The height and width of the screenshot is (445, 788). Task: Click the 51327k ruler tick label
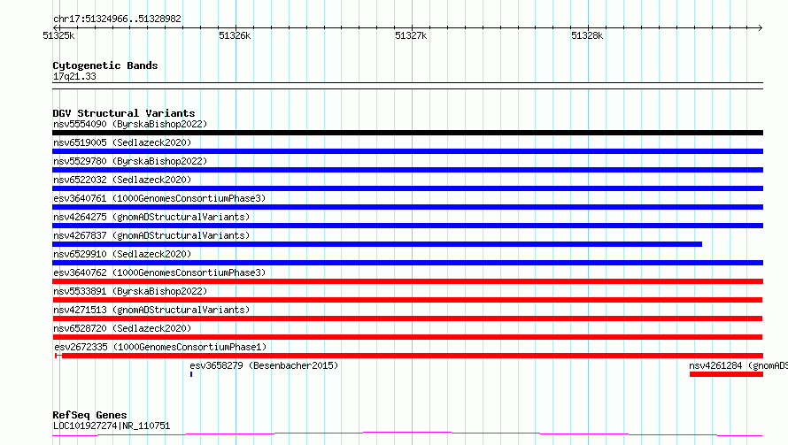point(411,35)
